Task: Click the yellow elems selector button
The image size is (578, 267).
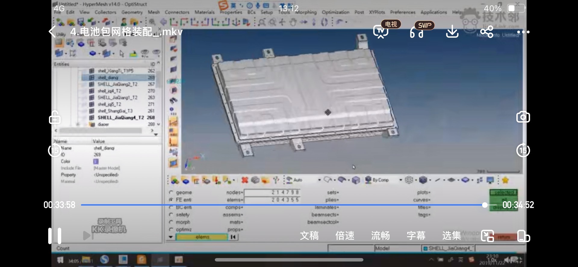Action: point(202,237)
